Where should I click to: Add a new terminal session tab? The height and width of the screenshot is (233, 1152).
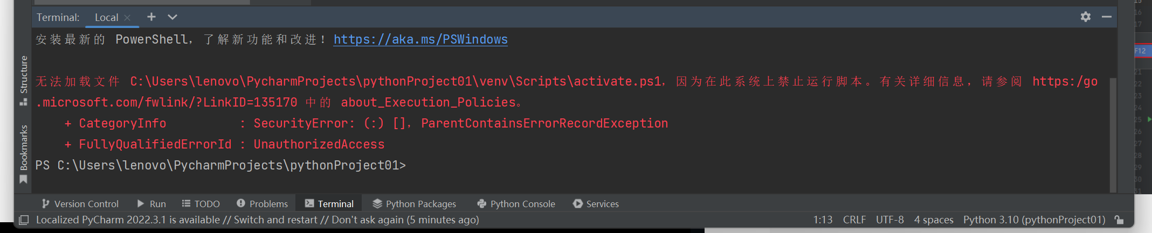[151, 17]
